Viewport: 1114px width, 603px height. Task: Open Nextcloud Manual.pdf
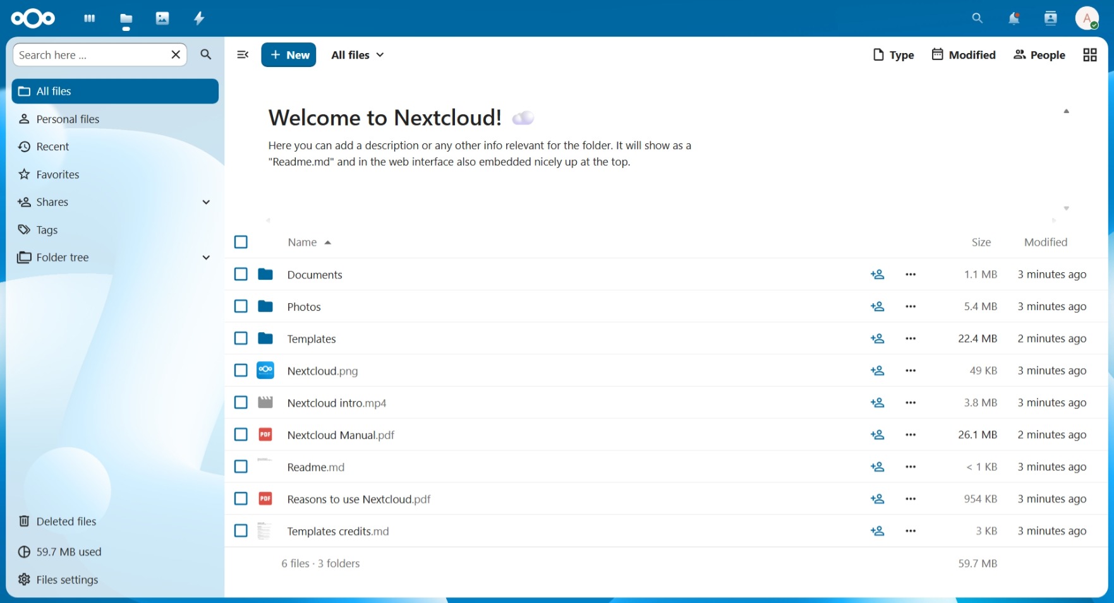(x=341, y=435)
